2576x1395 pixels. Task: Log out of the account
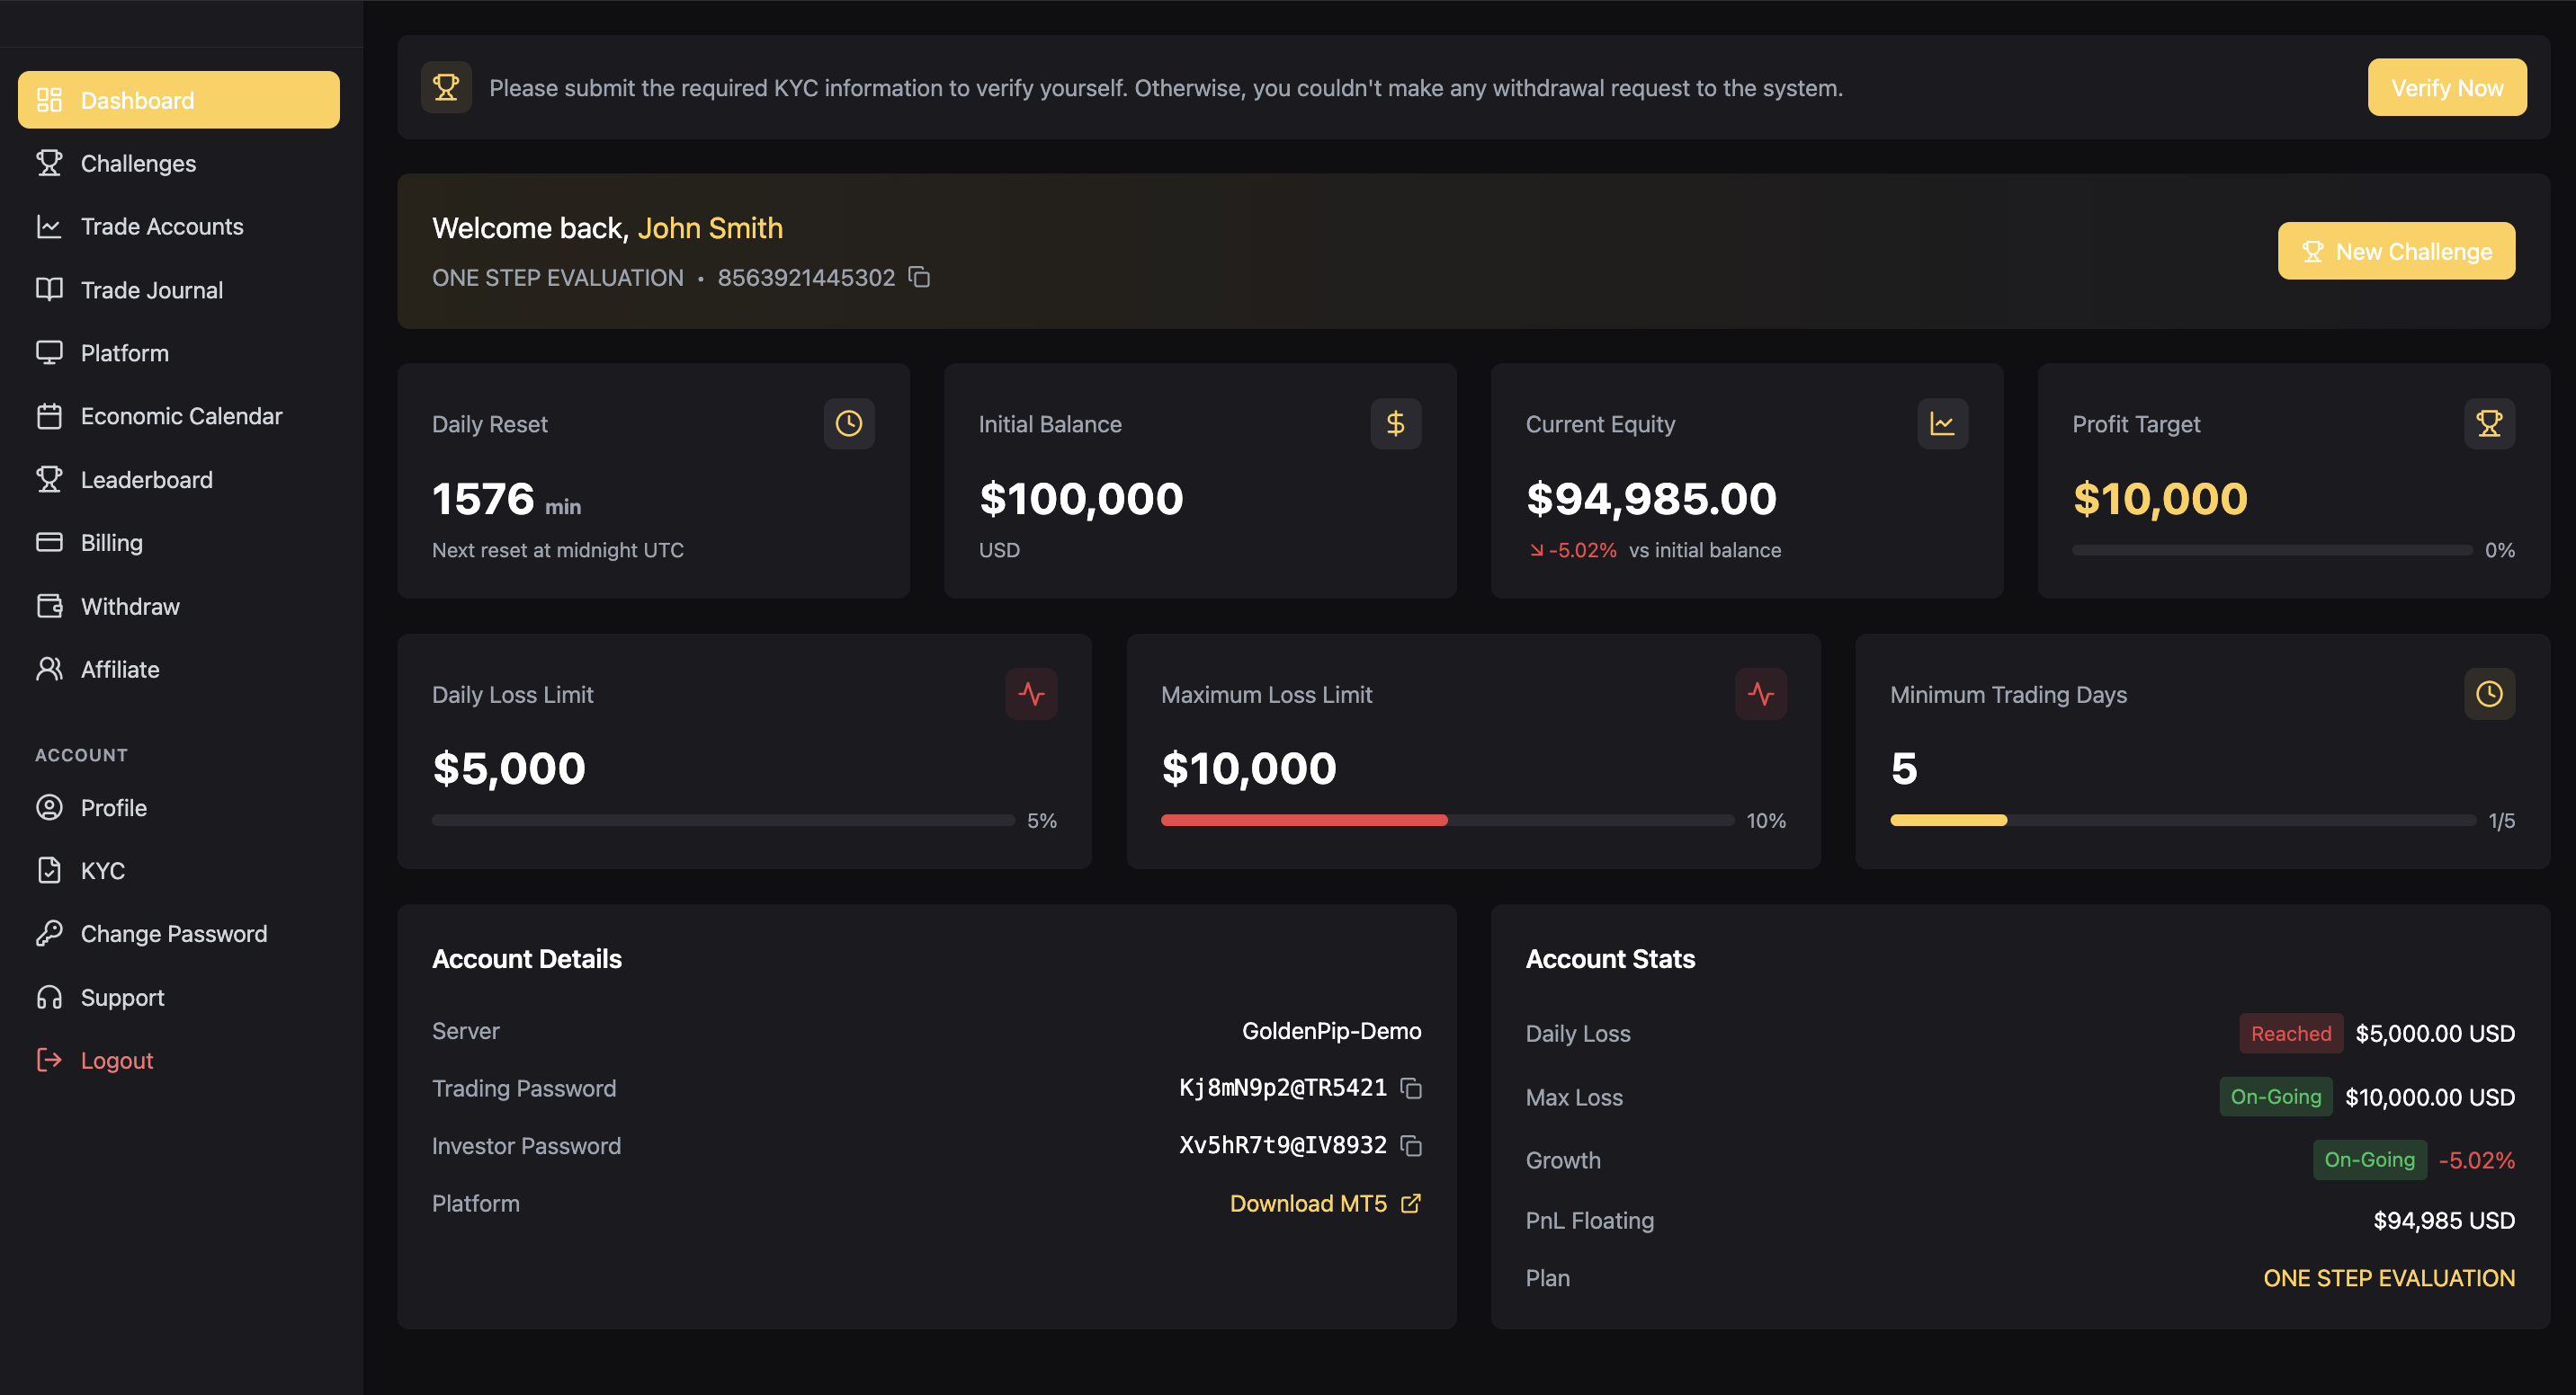pos(116,1059)
